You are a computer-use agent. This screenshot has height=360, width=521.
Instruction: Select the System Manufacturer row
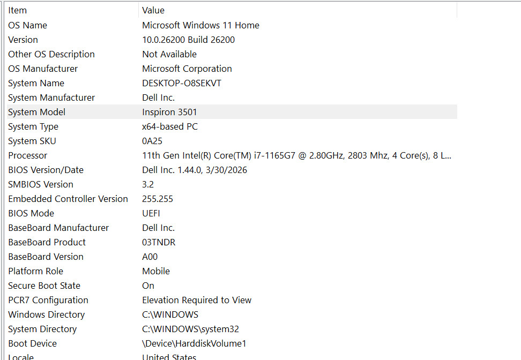pyautogui.click(x=232, y=97)
